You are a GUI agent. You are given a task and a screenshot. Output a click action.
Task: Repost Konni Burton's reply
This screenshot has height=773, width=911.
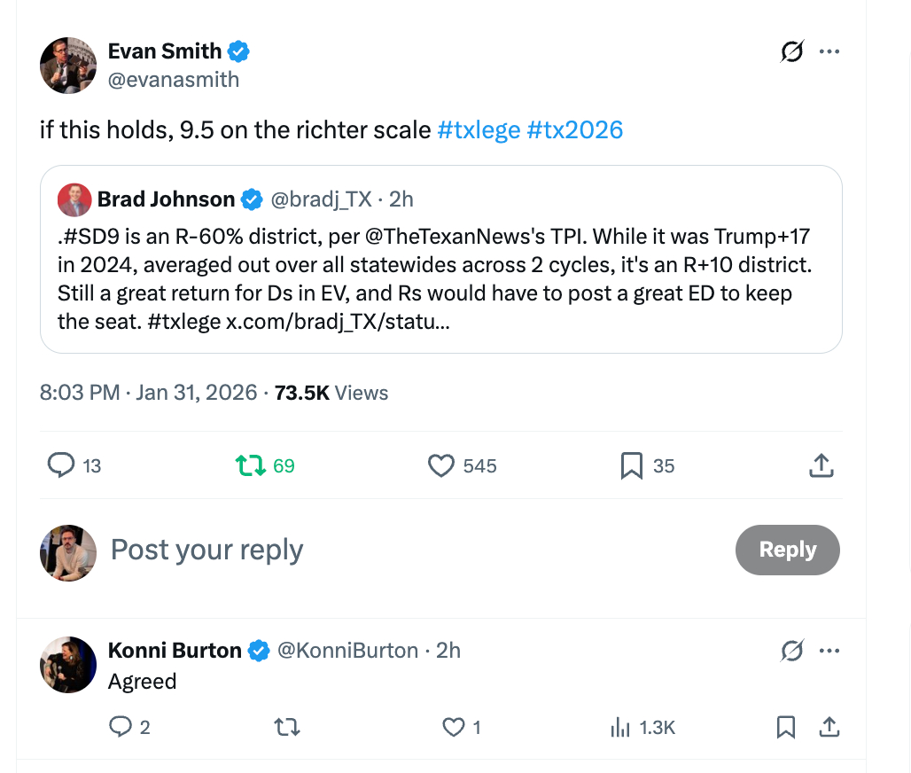[x=287, y=728]
